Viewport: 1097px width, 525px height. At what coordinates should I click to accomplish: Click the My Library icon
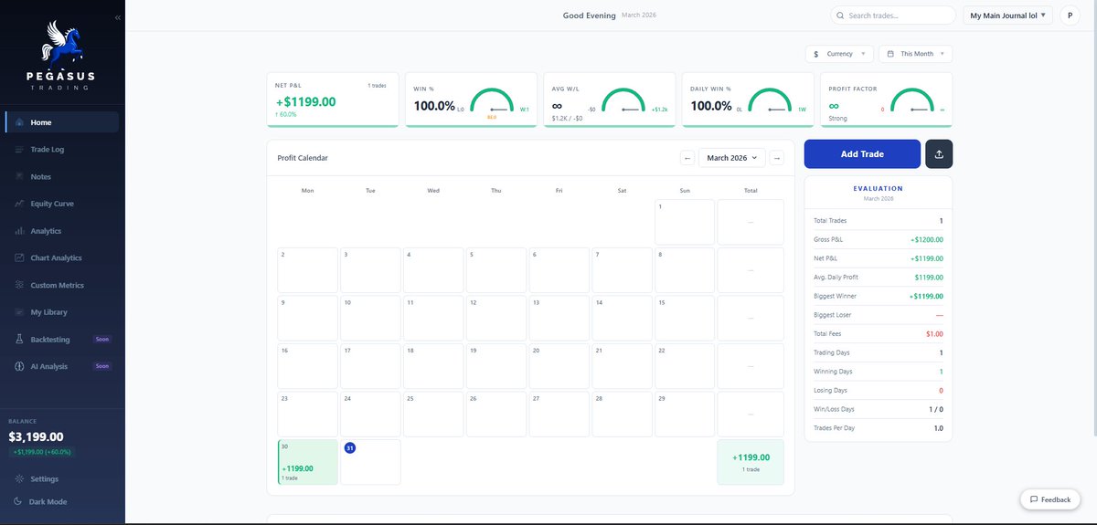point(19,312)
